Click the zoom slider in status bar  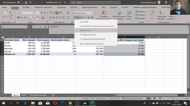[x=173, y=98]
